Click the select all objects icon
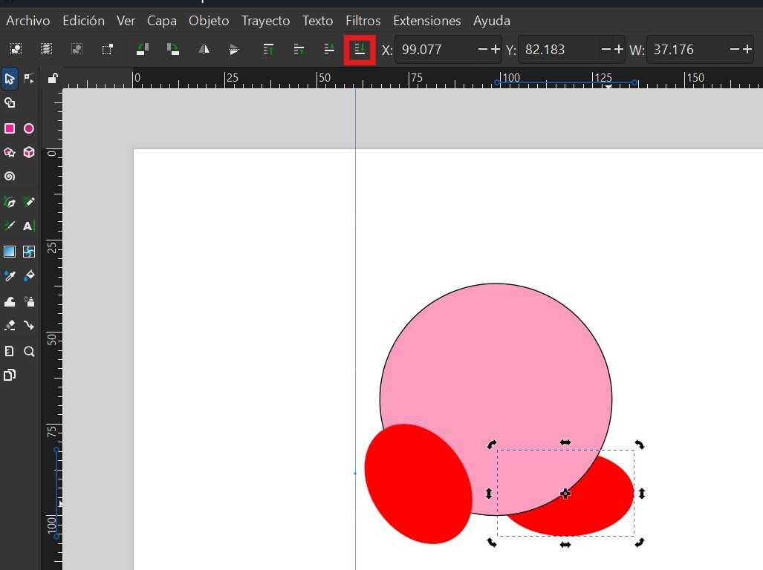Image resolution: width=763 pixels, height=570 pixels. [x=16, y=49]
